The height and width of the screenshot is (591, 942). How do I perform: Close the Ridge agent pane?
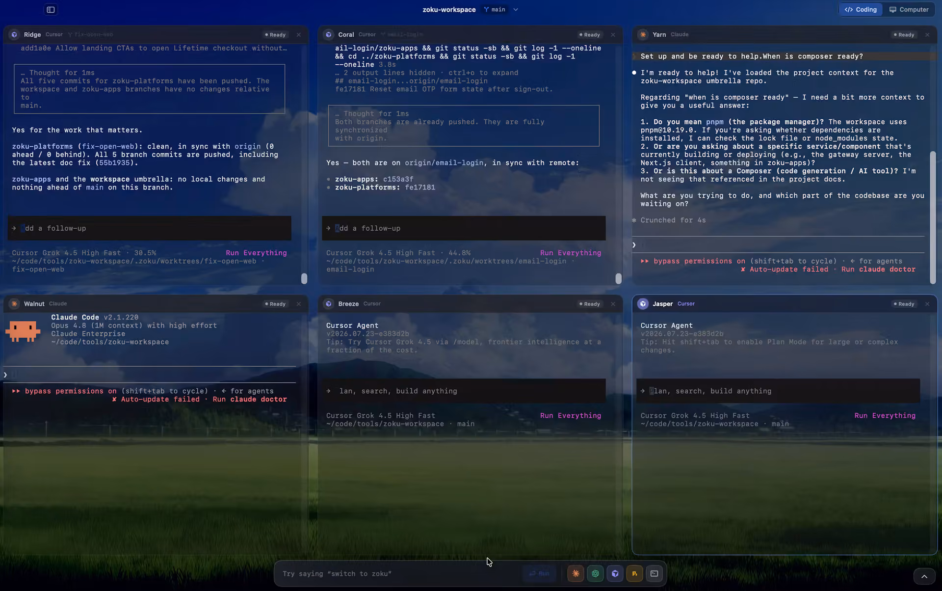(x=299, y=35)
